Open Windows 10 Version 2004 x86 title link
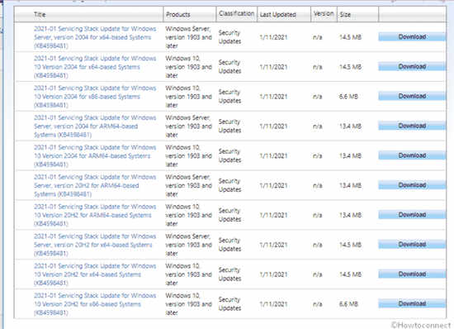This screenshot has height=329, width=454. click(95, 97)
